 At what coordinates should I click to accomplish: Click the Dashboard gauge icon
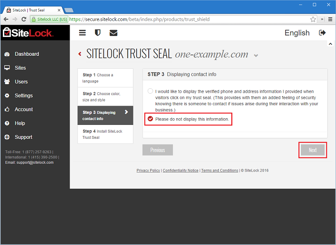pos(7,54)
